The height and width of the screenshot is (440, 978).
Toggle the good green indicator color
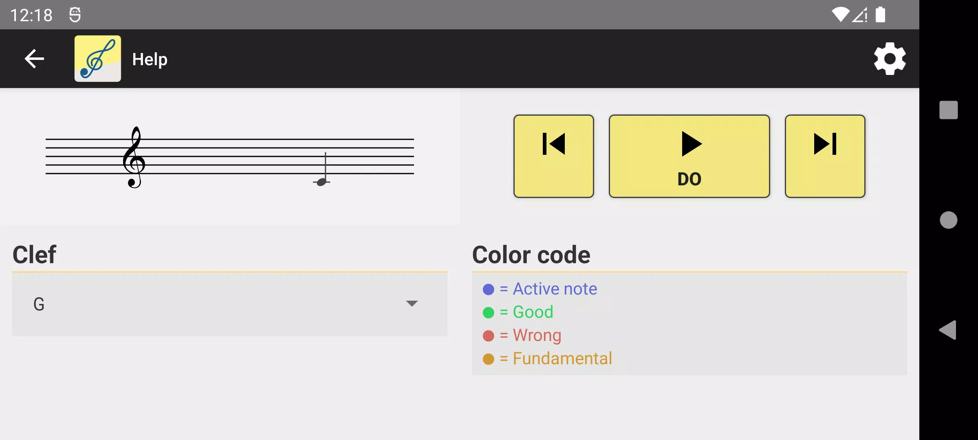(x=489, y=312)
